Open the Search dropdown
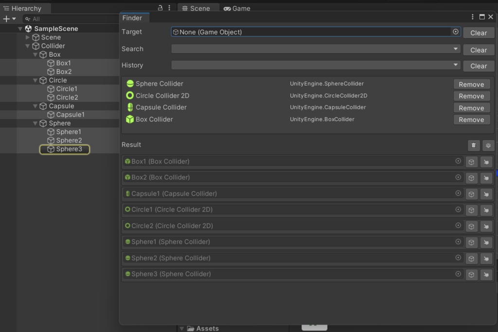This screenshot has height=332, width=498. [316, 49]
